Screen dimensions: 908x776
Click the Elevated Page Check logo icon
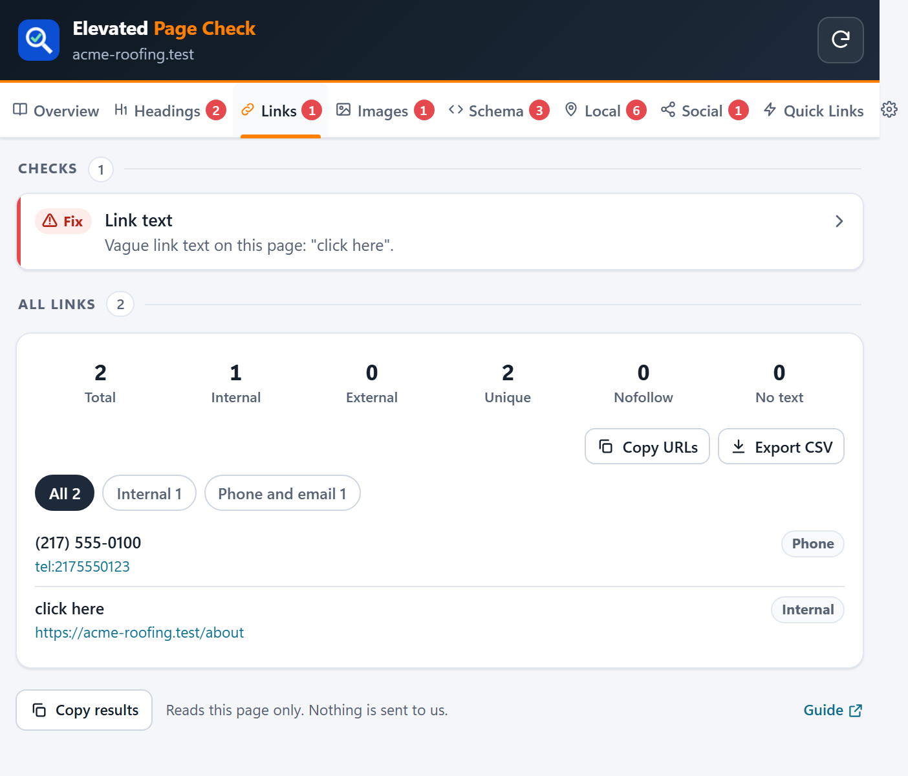[x=39, y=40]
